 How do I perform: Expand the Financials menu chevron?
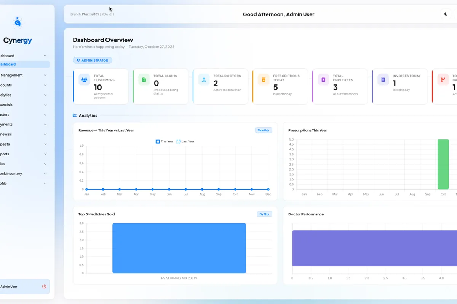pos(45,105)
